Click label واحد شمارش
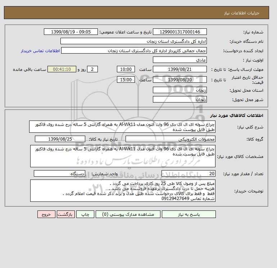This screenshot has width=277, height=268. coord(105,174)
